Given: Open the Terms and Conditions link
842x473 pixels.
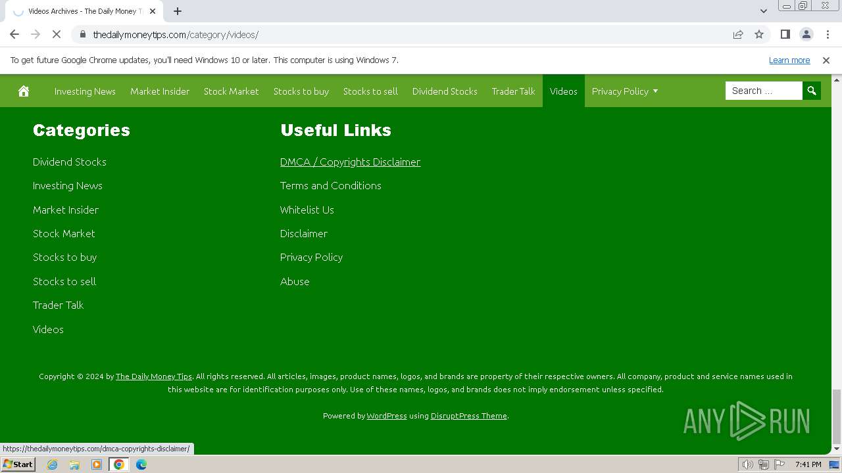Looking at the screenshot, I should pyautogui.click(x=331, y=185).
